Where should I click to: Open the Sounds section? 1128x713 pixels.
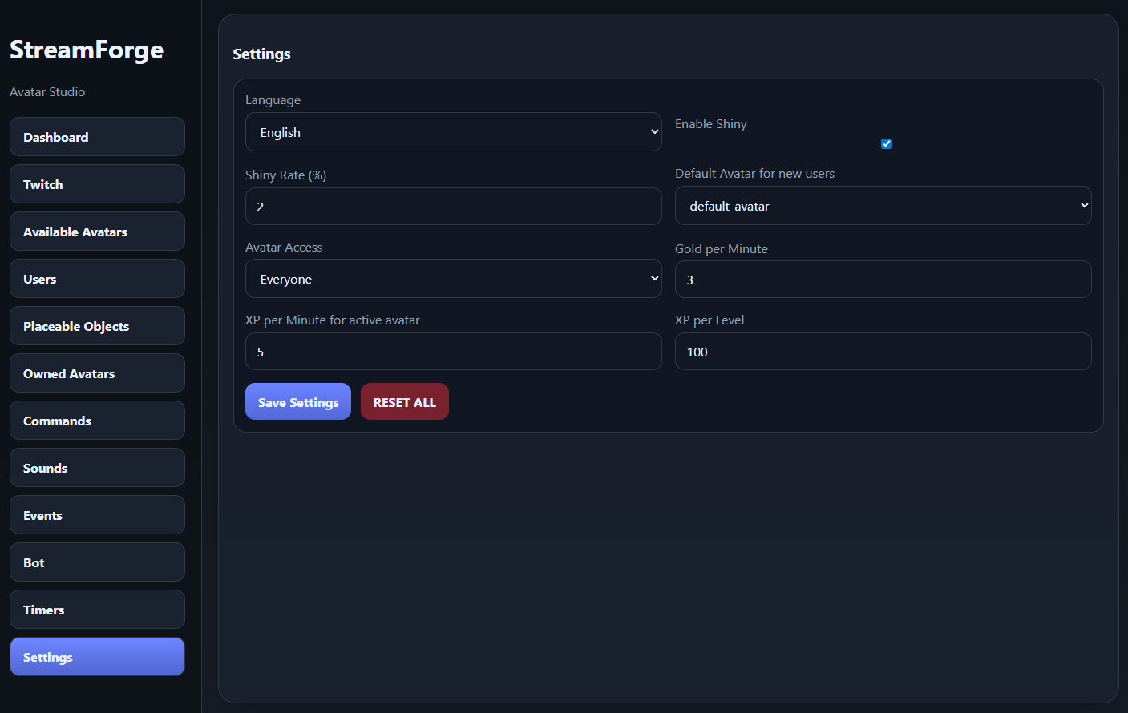(97, 468)
